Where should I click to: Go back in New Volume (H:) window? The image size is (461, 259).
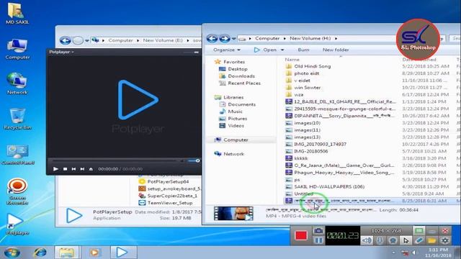[212, 38]
